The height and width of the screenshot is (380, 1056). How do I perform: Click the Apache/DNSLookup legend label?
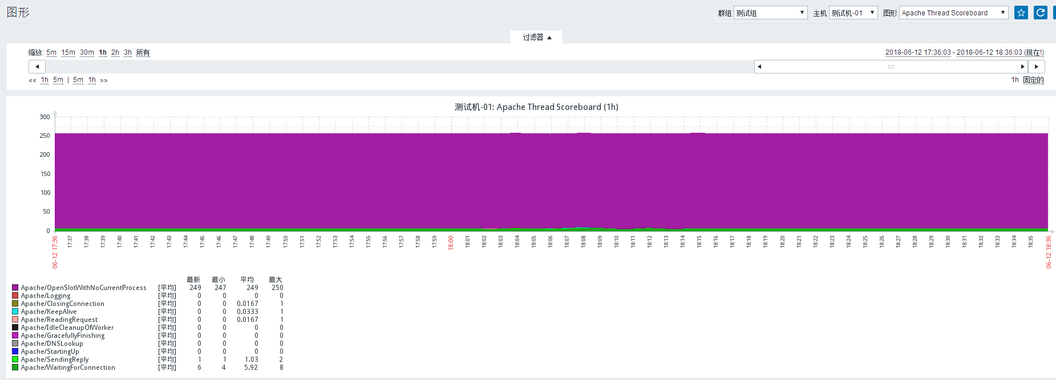click(52, 344)
